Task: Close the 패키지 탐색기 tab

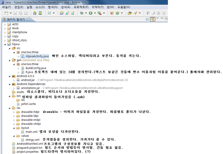Action: click(x=28, y=19)
